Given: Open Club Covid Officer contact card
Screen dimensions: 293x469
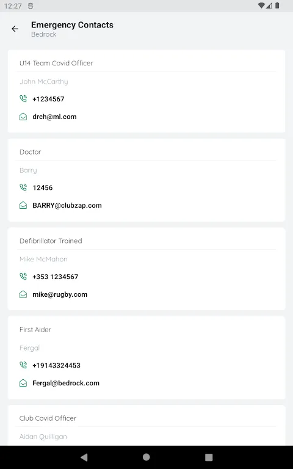Looking at the screenshot, I should (146, 425).
